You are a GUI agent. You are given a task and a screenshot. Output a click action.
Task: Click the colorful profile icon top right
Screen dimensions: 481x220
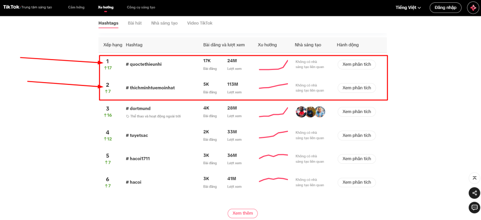coord(472,8)
